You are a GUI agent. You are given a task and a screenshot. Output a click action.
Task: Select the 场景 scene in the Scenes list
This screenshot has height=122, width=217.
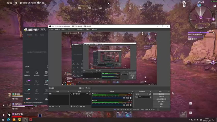(x=59, y=94)
